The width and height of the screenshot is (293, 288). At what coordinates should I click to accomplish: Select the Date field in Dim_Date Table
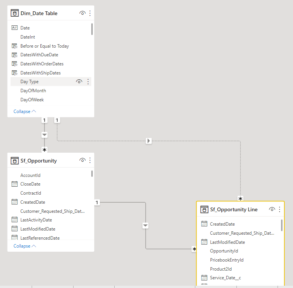tap(51, 28)
